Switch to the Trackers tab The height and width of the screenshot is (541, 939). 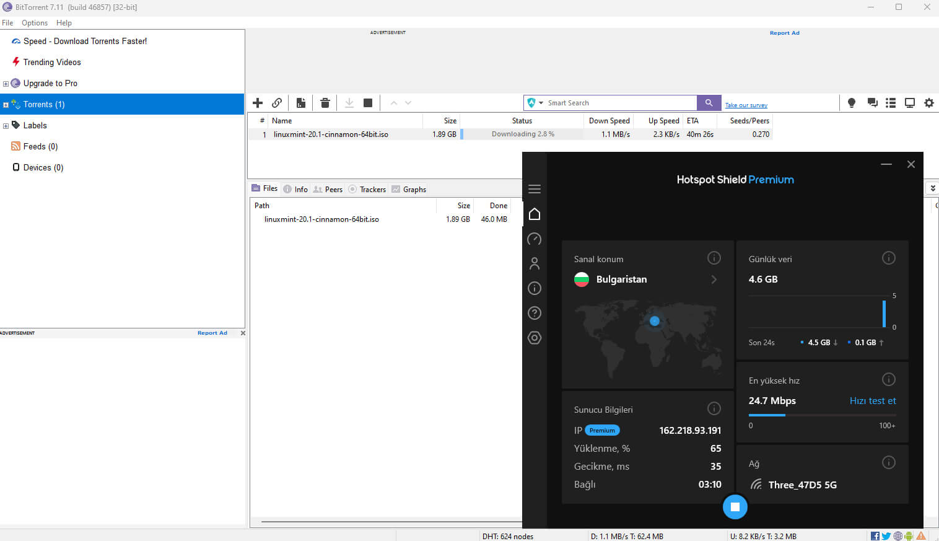[367, 190]
